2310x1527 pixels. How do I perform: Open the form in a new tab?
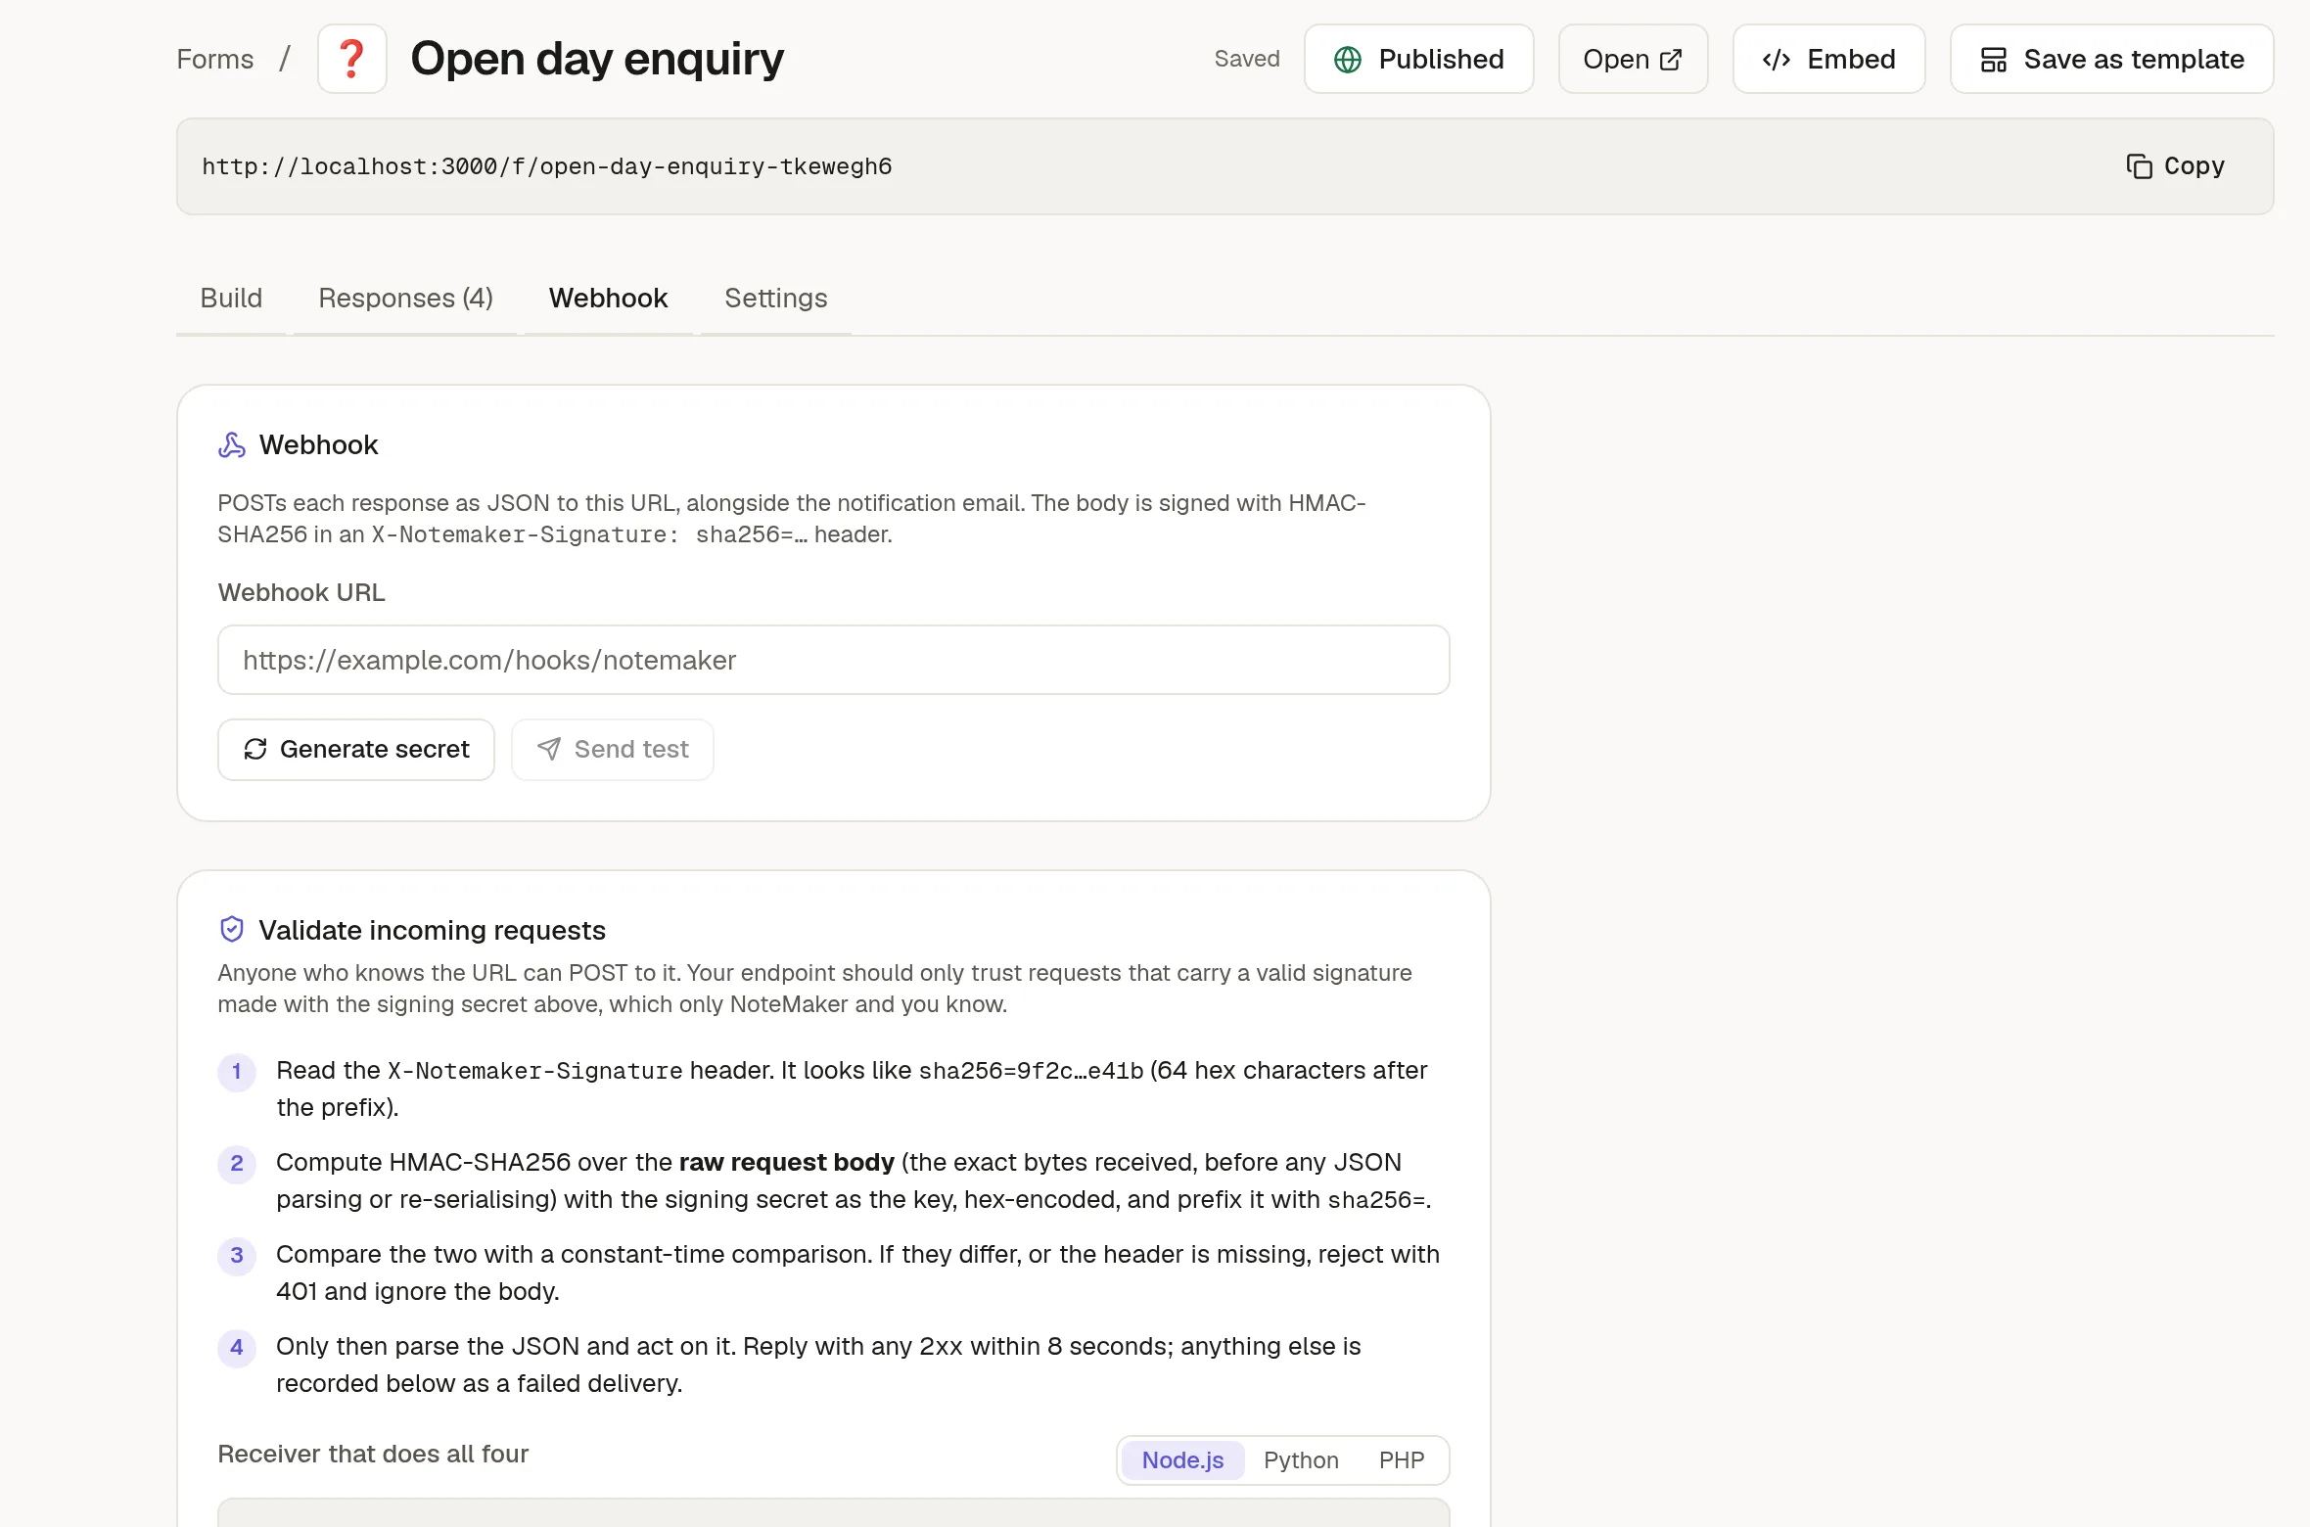point(1633,59)
